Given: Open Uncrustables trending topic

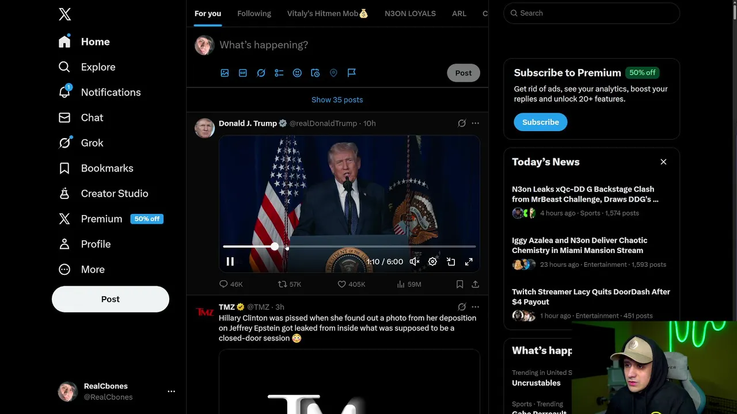Looking at the screenshot, I should coord(536,383).
